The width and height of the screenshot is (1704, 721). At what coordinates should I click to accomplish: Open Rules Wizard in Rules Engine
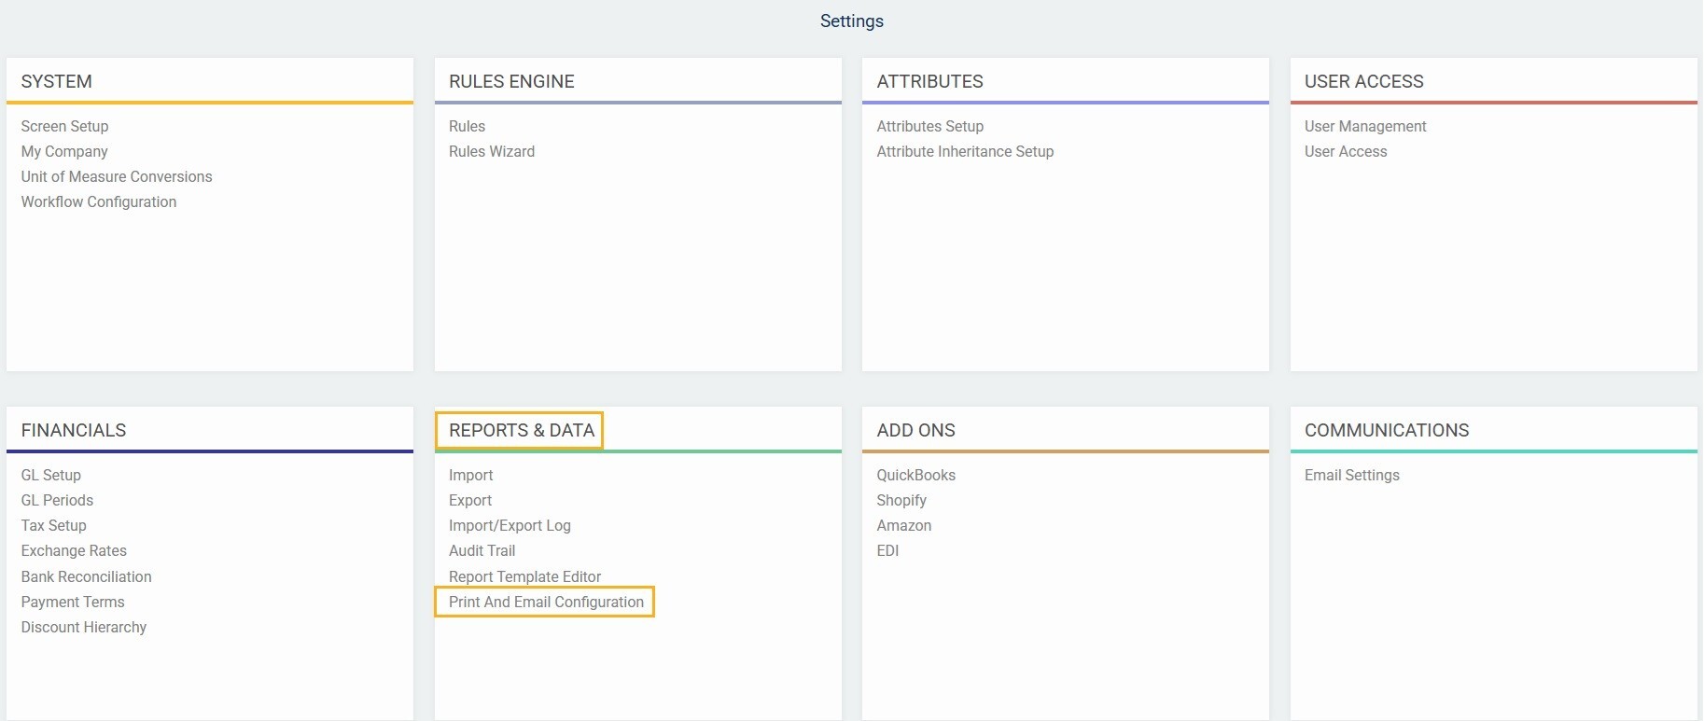pyautogui.click(x=492, y=151)
